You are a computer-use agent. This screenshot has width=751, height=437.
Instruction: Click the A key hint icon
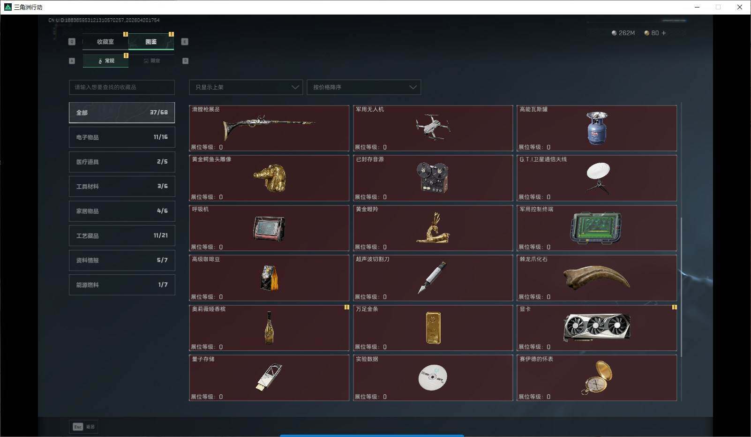coord(72,61)
